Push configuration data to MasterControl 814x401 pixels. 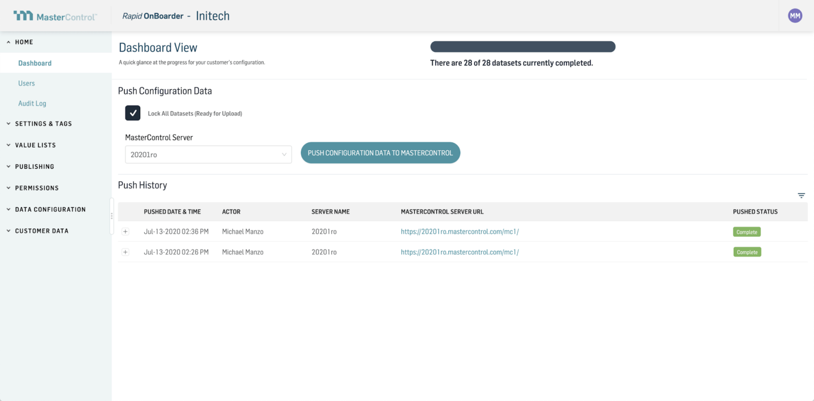380,152
